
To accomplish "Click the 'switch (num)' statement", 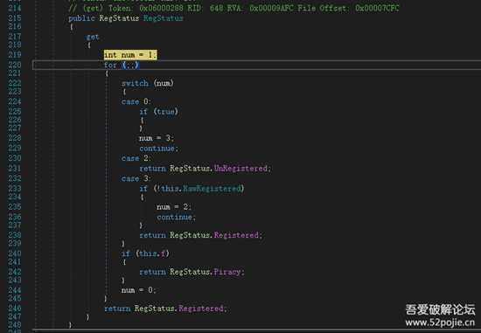I will [x=148, y=83].
